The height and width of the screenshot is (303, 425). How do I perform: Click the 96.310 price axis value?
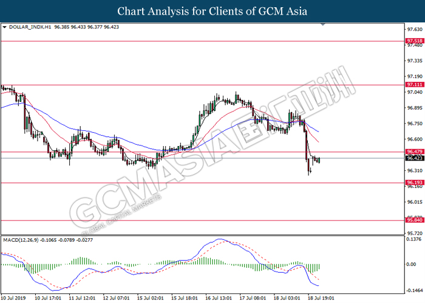click(415, 171)
